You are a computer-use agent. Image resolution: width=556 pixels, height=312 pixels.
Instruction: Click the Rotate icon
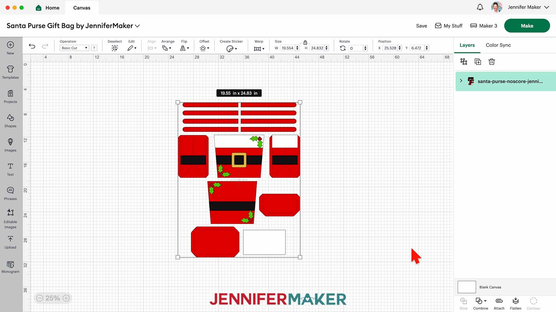click(x=343, y=48)
